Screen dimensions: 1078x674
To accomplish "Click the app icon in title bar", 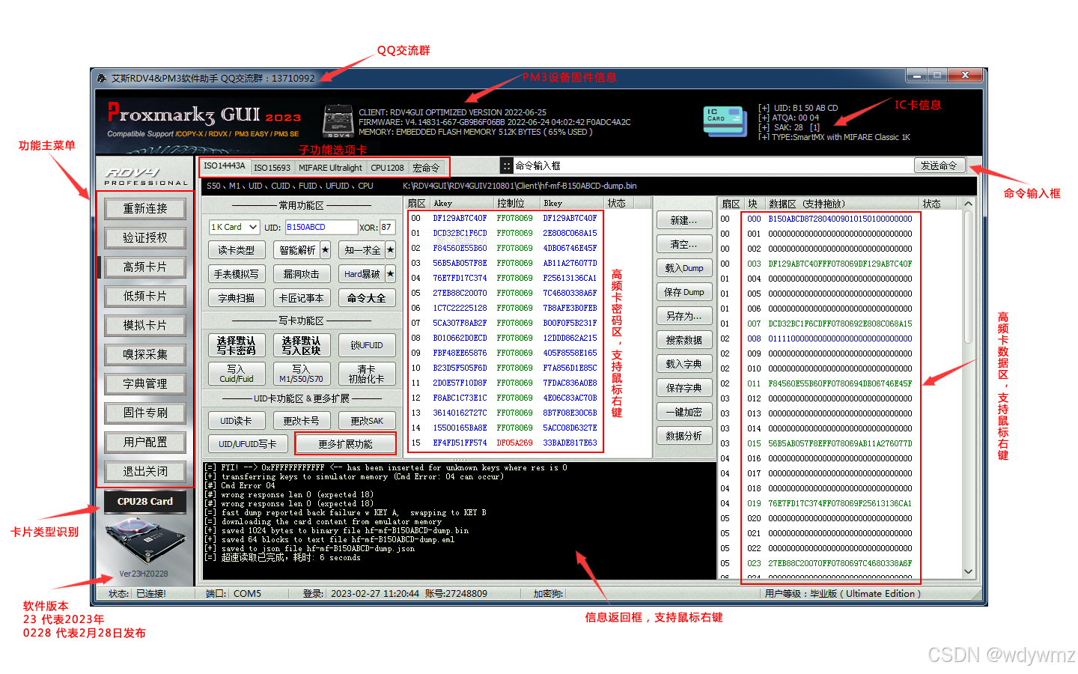I will coord(102,77).
